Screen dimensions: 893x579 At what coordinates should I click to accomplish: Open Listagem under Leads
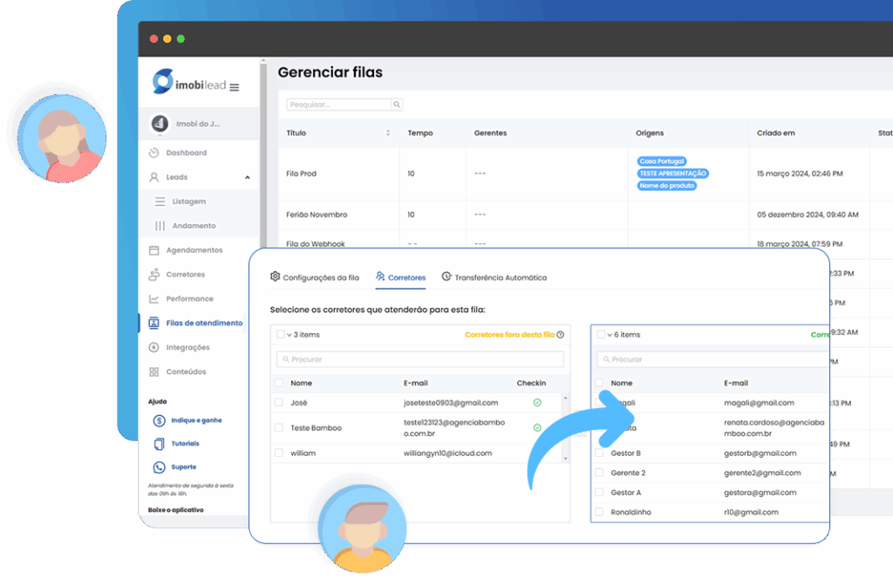(x=189, y=201)
